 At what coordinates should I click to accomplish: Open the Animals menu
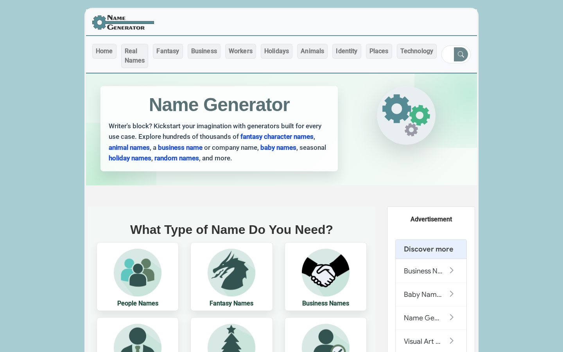(x=312, y=51)
